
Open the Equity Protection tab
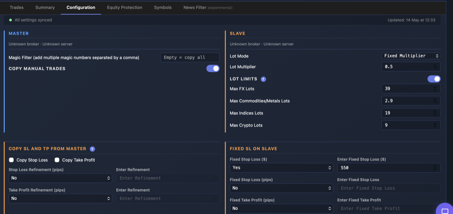coord(125,8)
